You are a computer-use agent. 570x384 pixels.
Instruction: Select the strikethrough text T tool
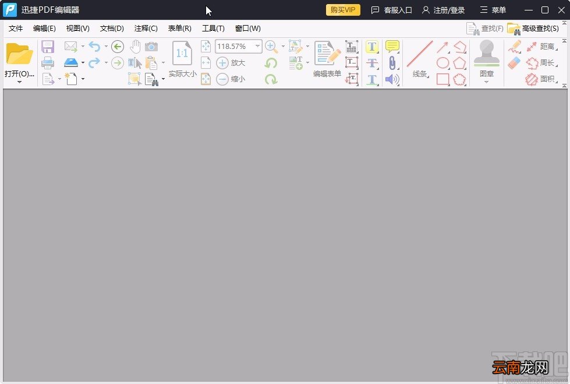tap(372, 63)
